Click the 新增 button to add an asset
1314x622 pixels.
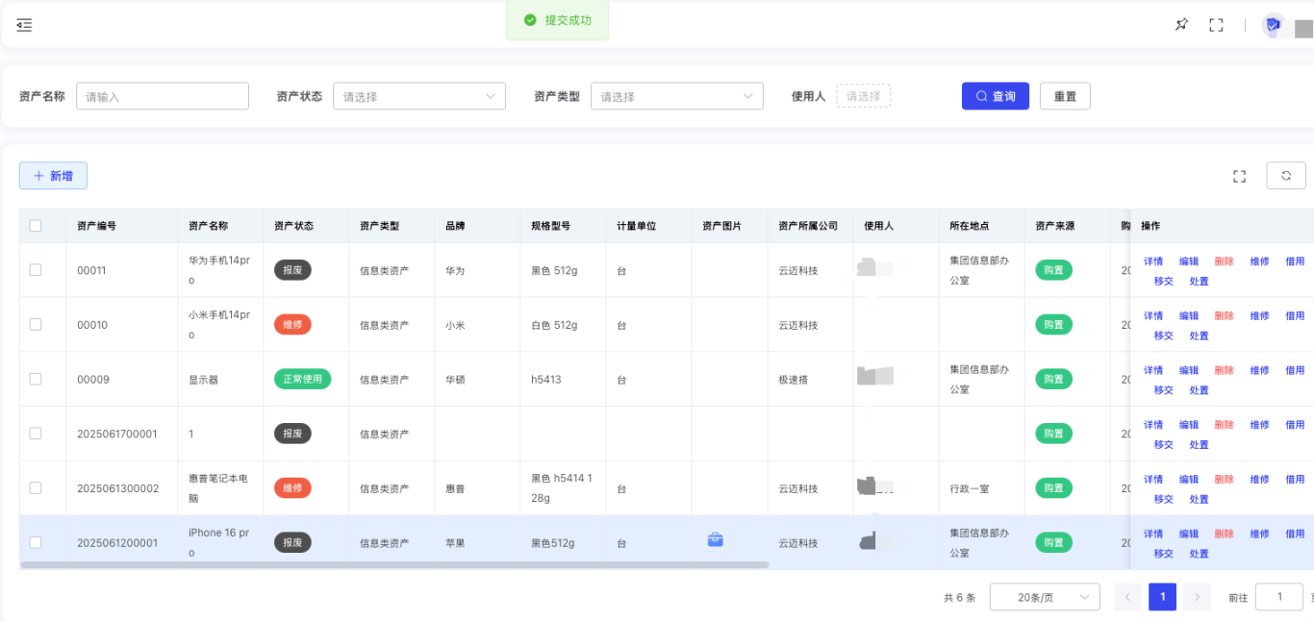click(53, 176)
